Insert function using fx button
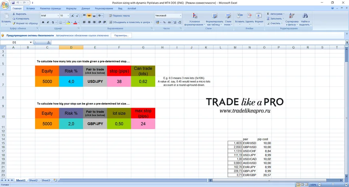Image resolution: width=349 pixels, height=187 pixels. point(48,42)
